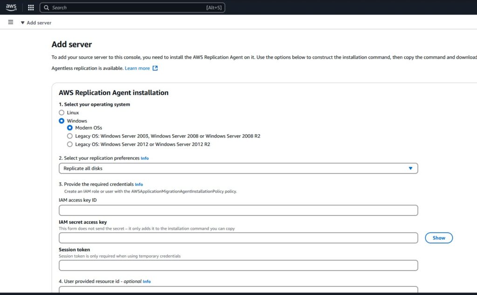
Task: Open the AWS console home logo
Action: 11,7
